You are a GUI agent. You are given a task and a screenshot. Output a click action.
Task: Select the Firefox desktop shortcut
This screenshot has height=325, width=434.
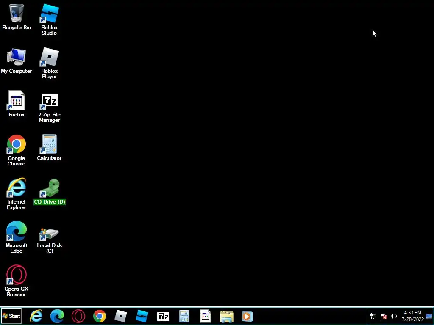[17, 104]
